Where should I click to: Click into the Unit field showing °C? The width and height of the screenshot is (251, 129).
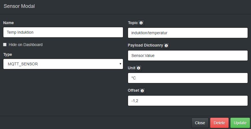[188, 78]
